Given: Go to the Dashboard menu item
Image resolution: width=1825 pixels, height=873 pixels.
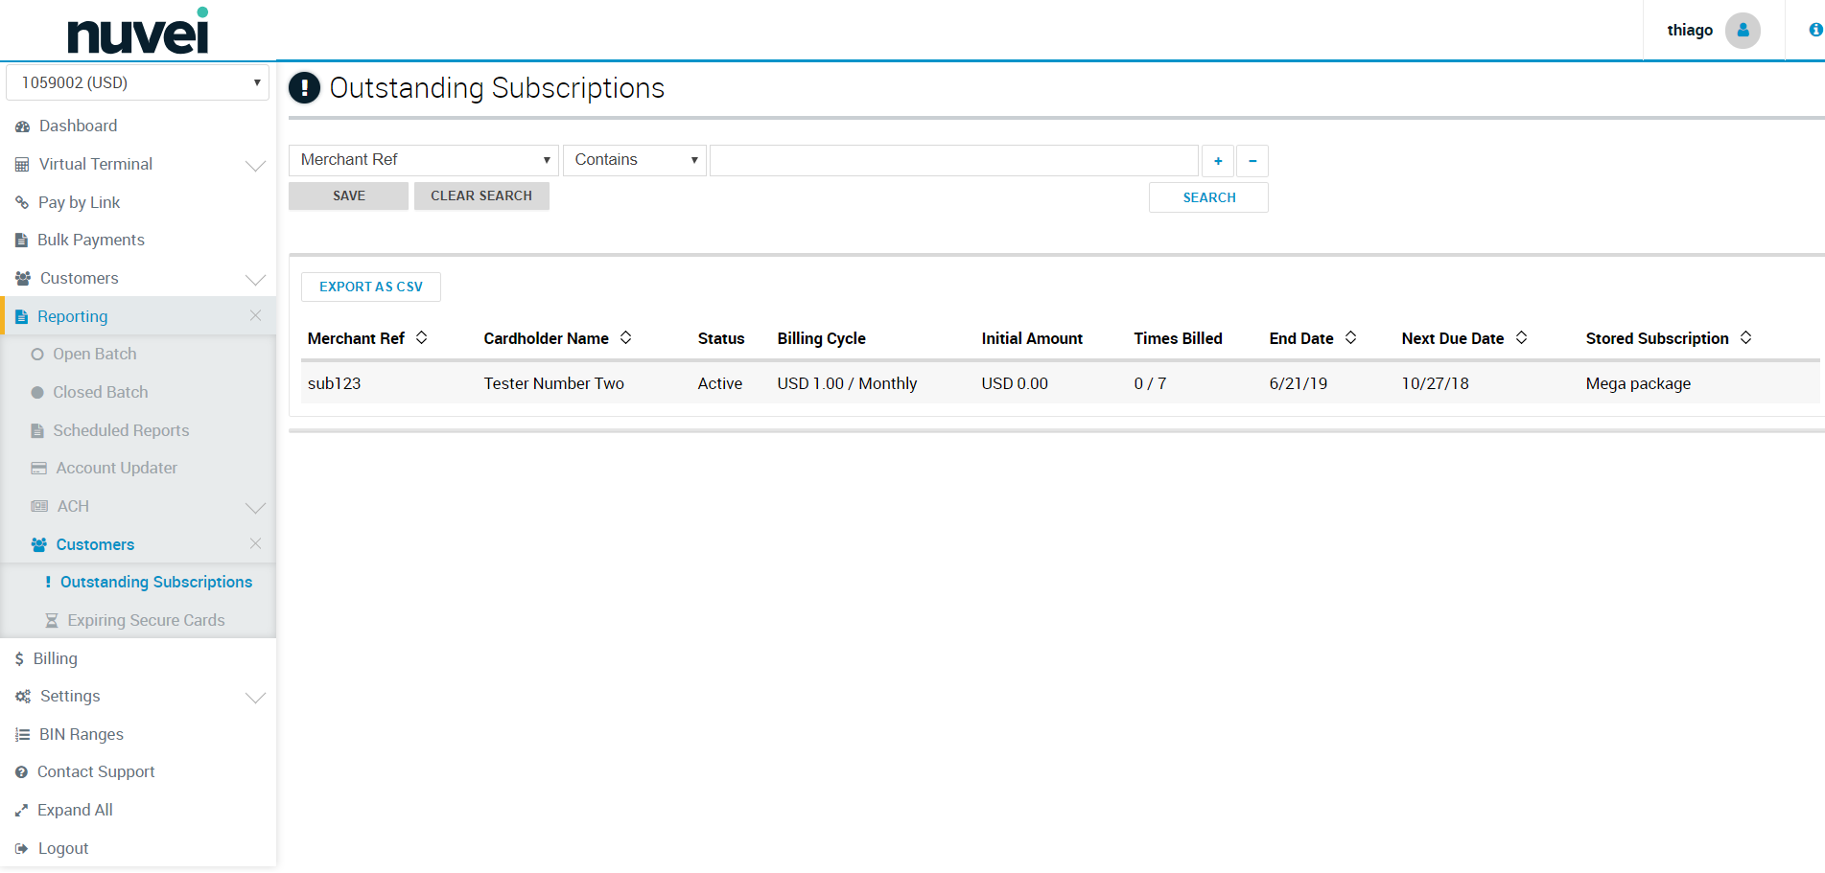Looking at the screenshot, I should pyautogui.click(x=78, y=126).
